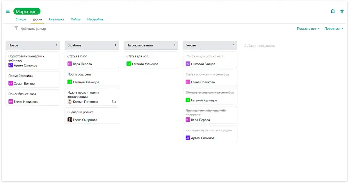Click Елена Смирнова's avatar photo
This screenshot has height=183, width=349.
pyautogui.click(x=70, y=120)
